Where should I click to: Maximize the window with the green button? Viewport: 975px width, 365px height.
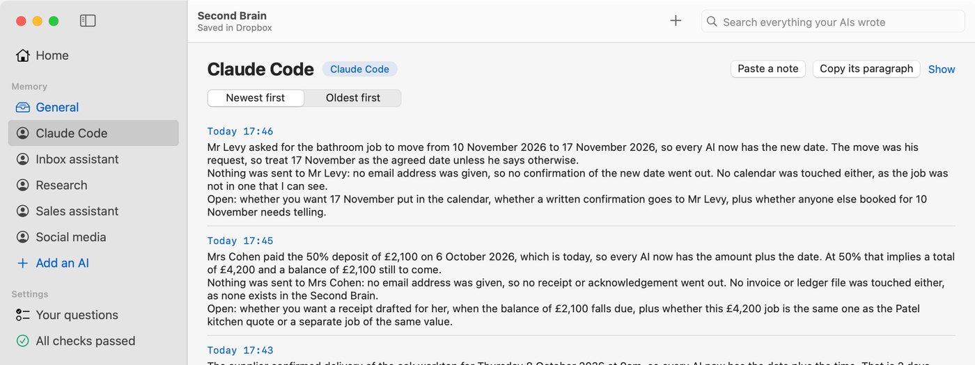pos(54,21)
